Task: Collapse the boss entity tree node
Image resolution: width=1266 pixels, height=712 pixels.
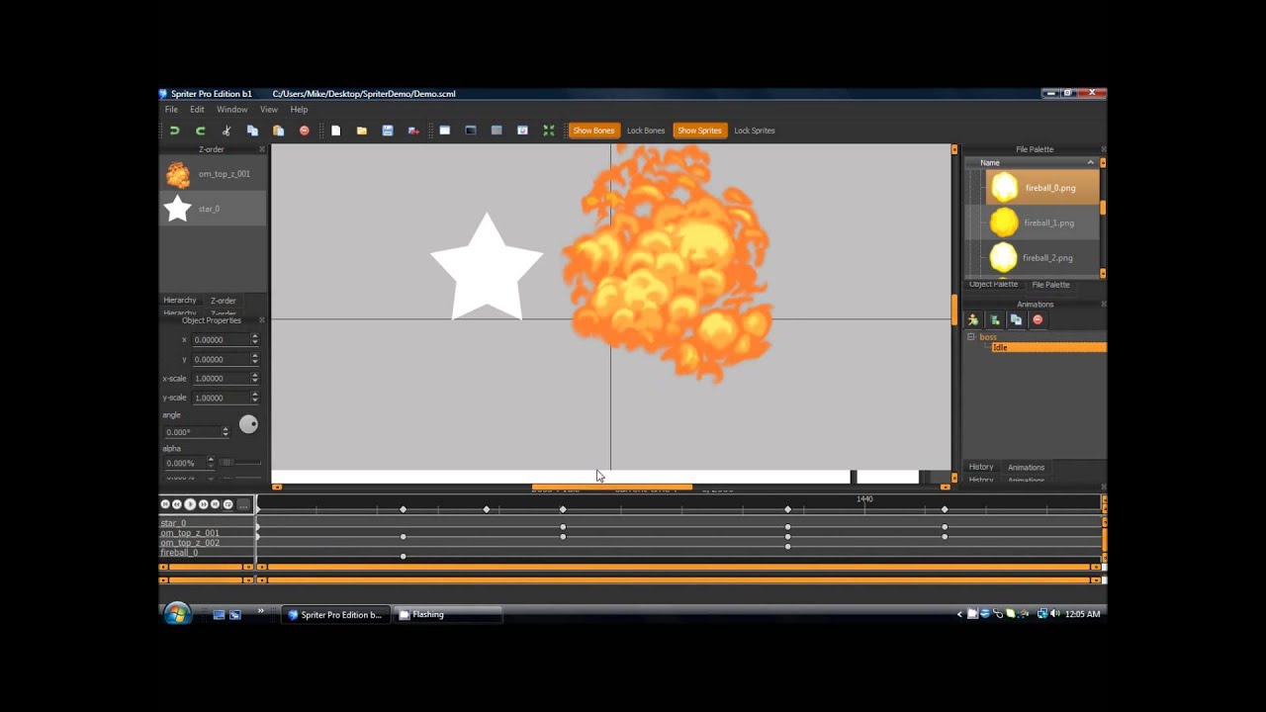Action: 971,337
